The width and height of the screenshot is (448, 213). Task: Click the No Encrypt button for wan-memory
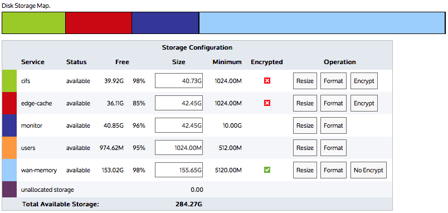pos(368,170)
